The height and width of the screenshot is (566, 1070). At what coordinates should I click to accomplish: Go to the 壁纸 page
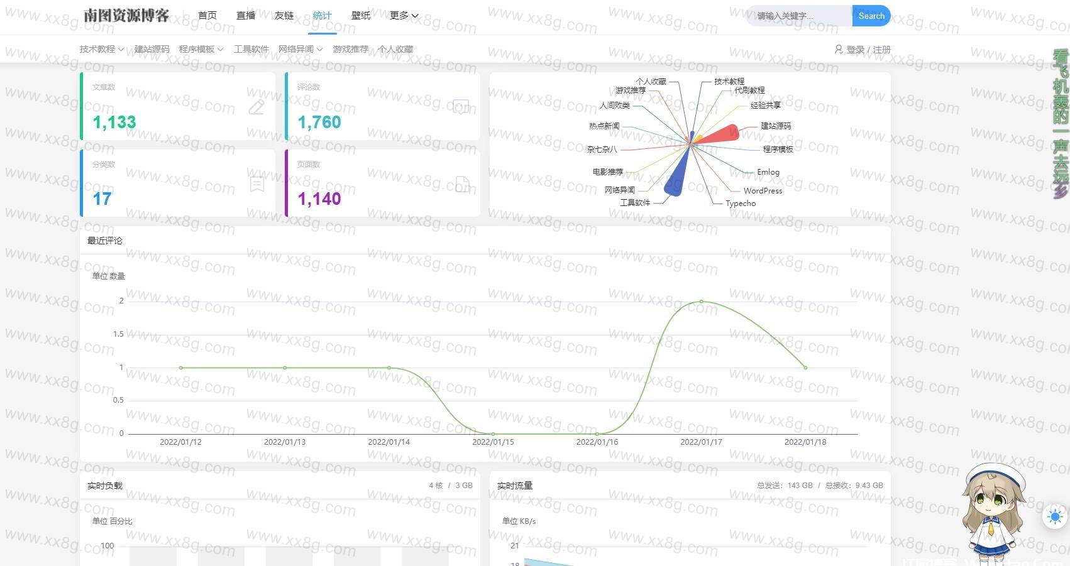click(x=361, y=16)
